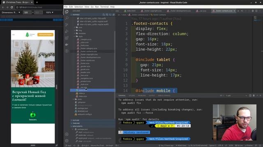The height and width of the screenshot is (147, 263).
Task: Run the build:dev npm script
Action: coord(85,135)
